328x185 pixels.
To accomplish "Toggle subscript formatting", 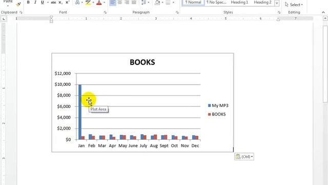I will [x=60, y=3].
